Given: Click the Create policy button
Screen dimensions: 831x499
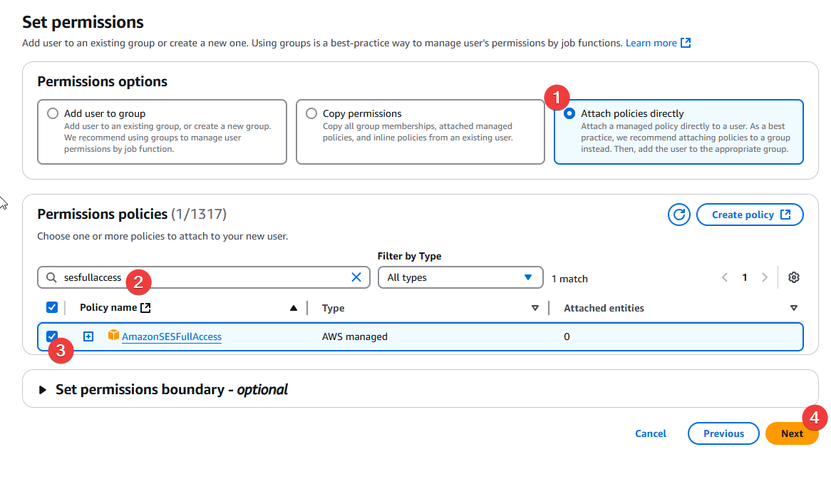Looking at the screenshot, I should coord(750,215).
